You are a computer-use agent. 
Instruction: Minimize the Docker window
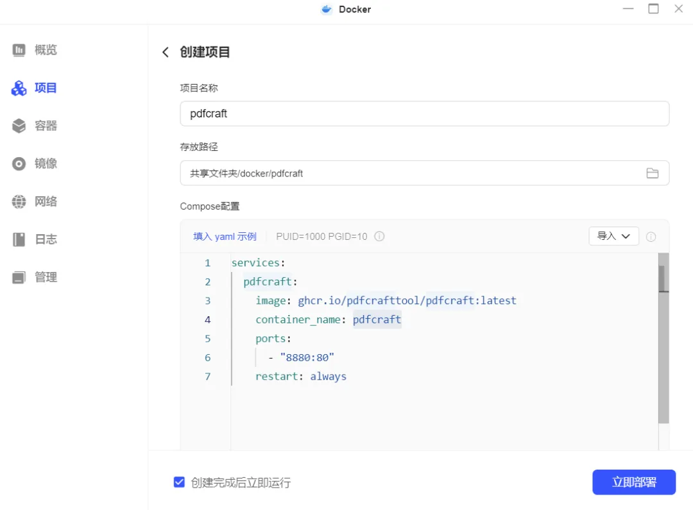[628, 9]
